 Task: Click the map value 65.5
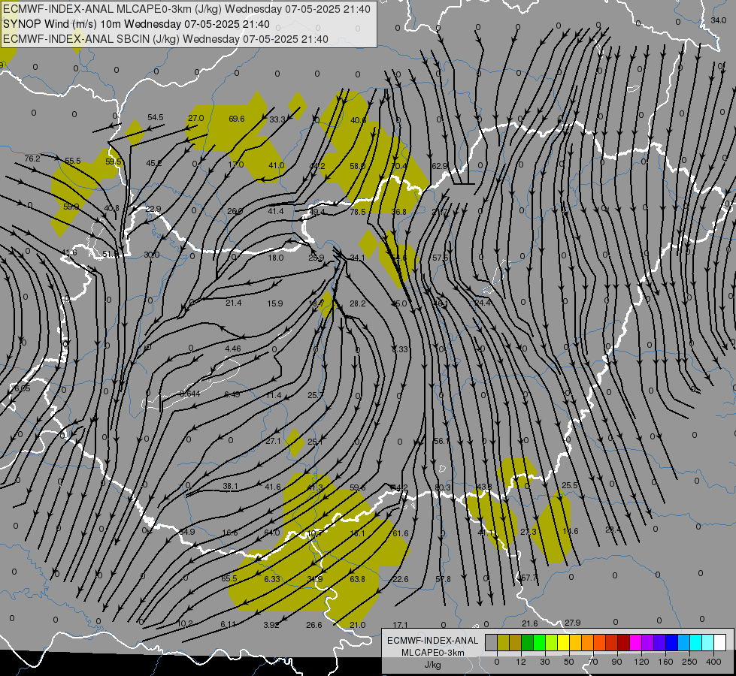point(229,578)
